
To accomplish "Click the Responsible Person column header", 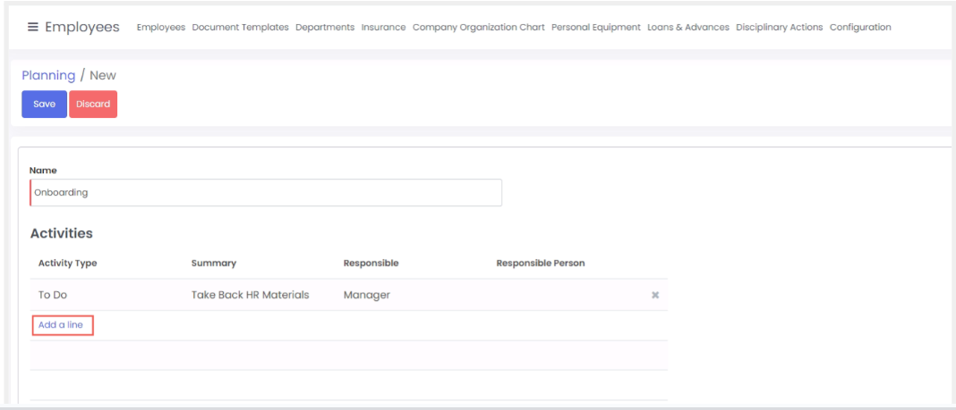I will [x=540, y=264].
